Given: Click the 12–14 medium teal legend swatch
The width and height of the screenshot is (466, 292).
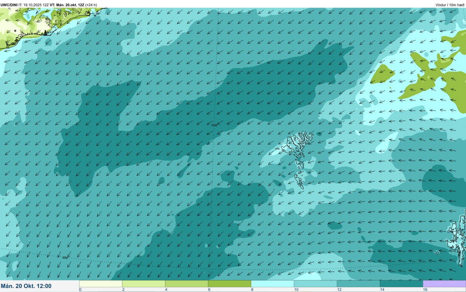Looking at the screenshot, I should coord(359,284).
